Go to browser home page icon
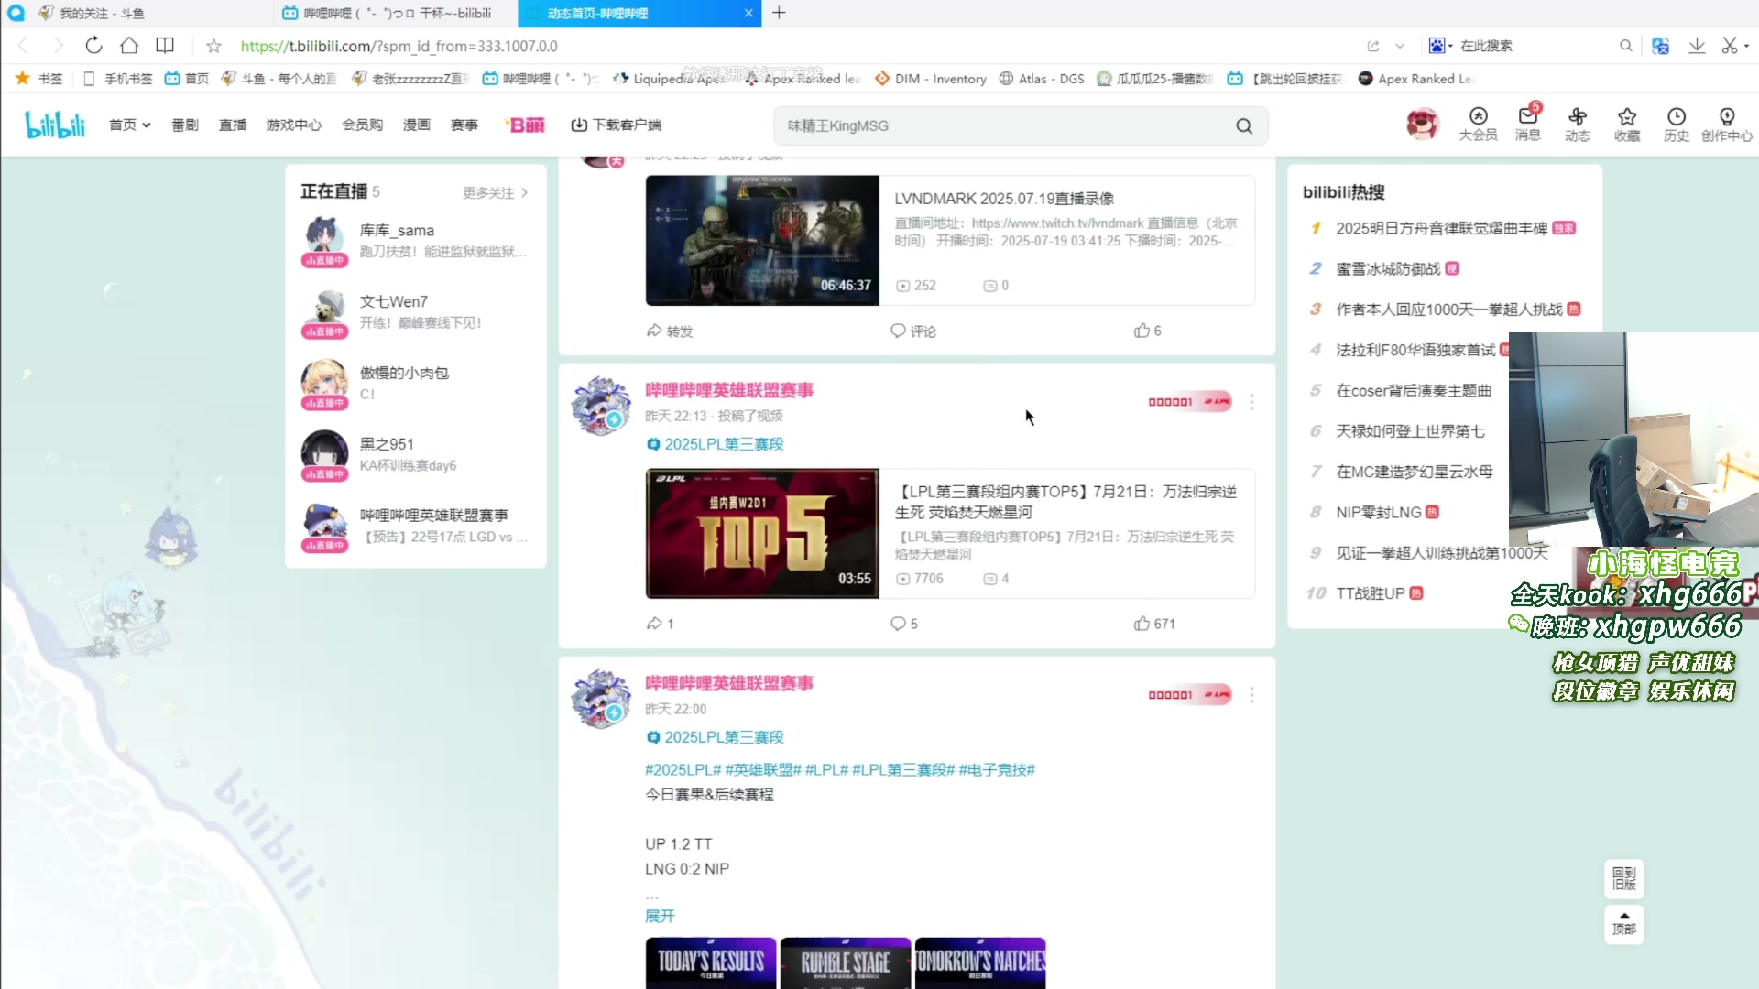 tap(129, 46)
